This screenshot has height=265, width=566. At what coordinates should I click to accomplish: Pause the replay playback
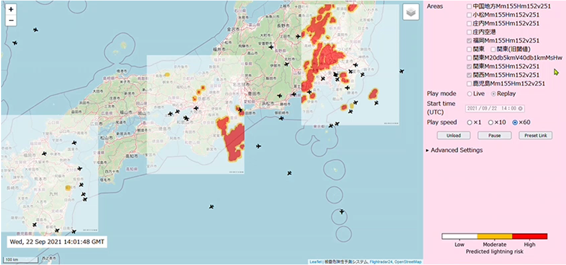point(490,136)
